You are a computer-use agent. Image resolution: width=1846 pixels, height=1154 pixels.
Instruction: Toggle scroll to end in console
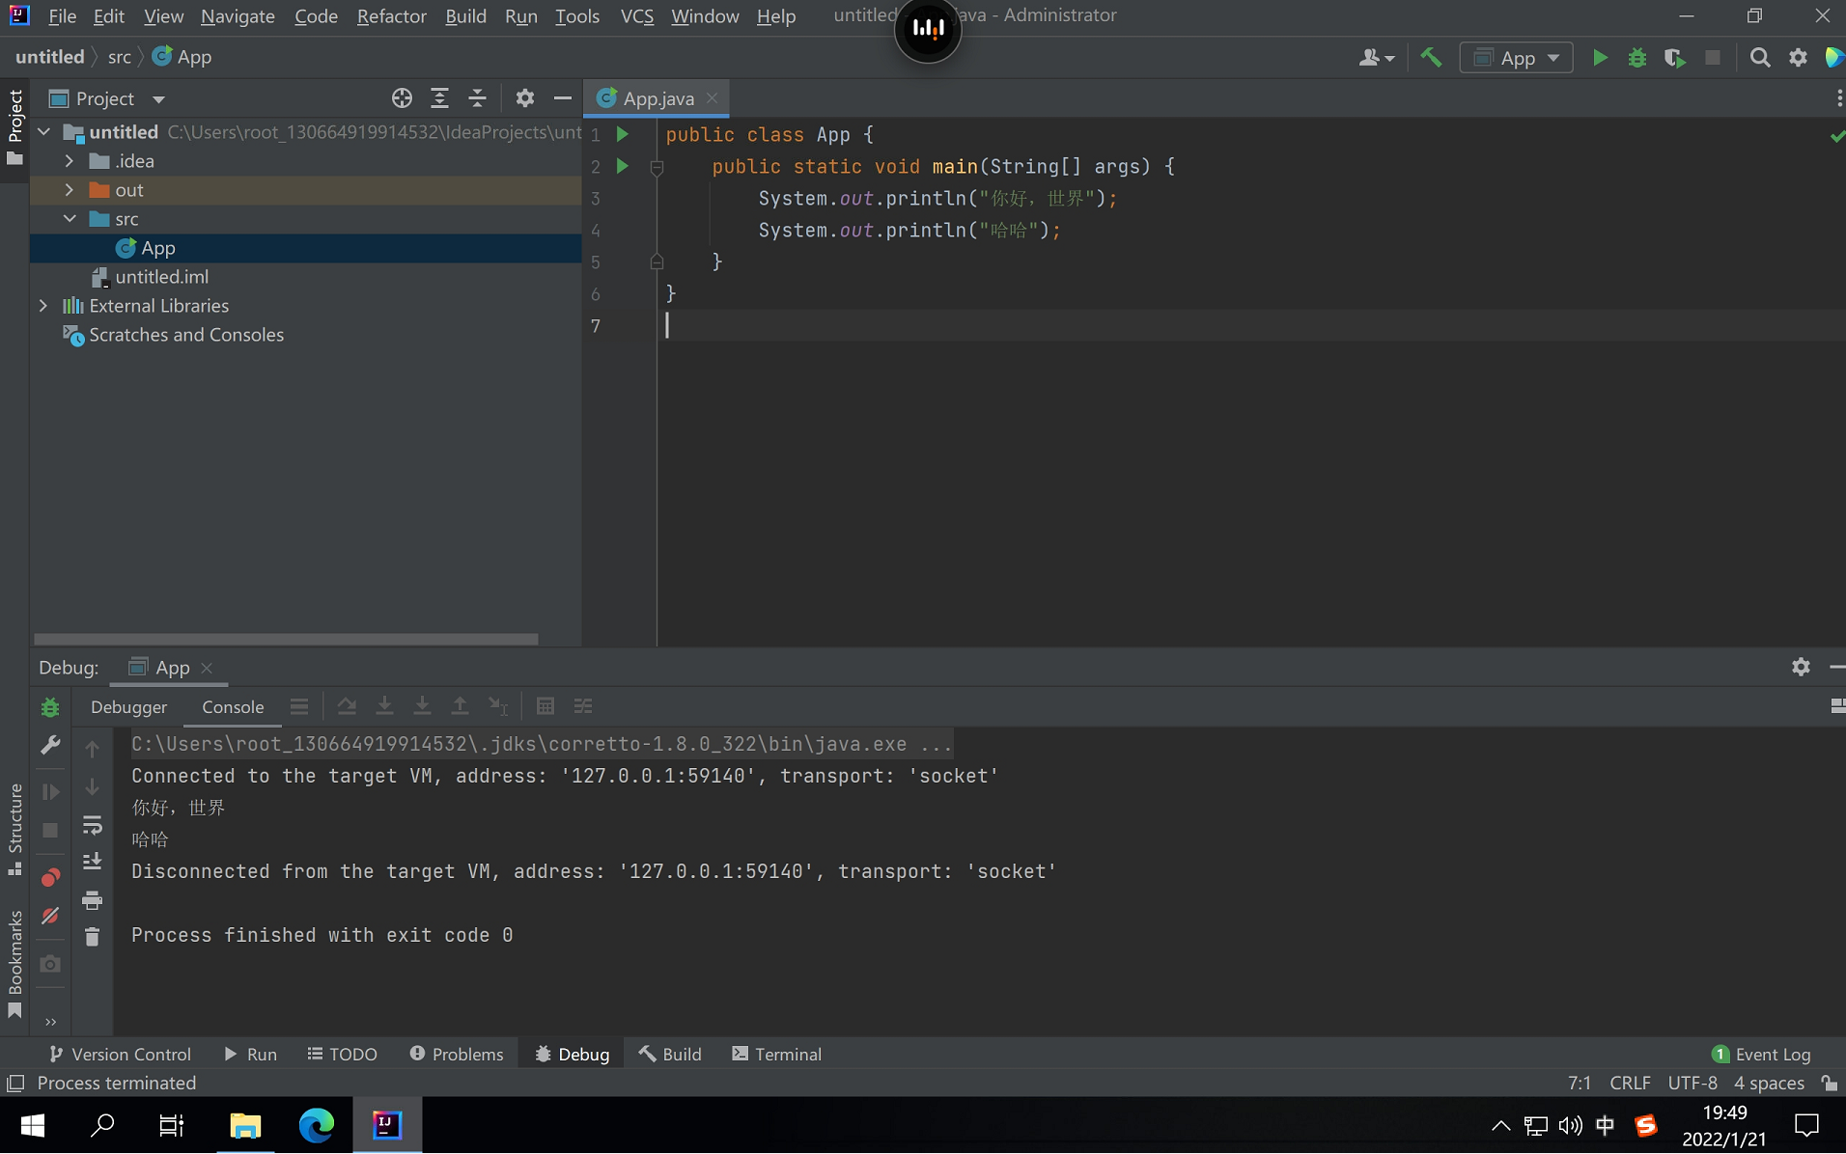coord(92,862)
